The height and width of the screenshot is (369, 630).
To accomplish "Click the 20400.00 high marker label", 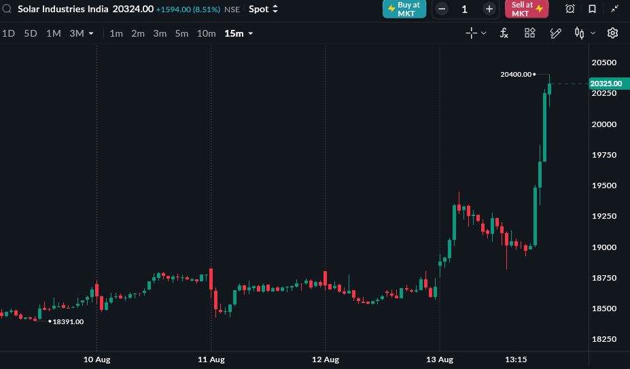I will pos(516,74).
